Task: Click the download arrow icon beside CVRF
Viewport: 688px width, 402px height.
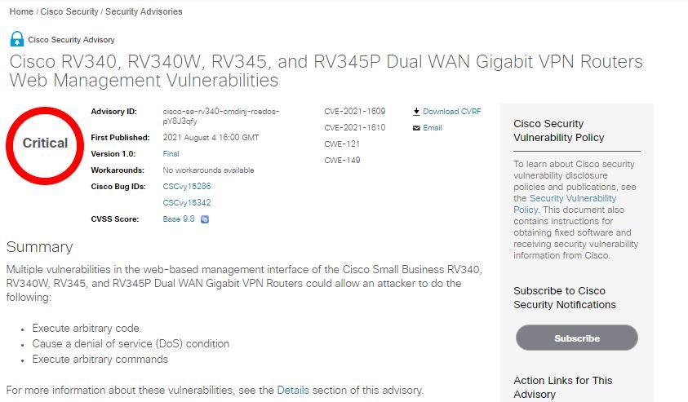Action: click(x=416, y=112)
